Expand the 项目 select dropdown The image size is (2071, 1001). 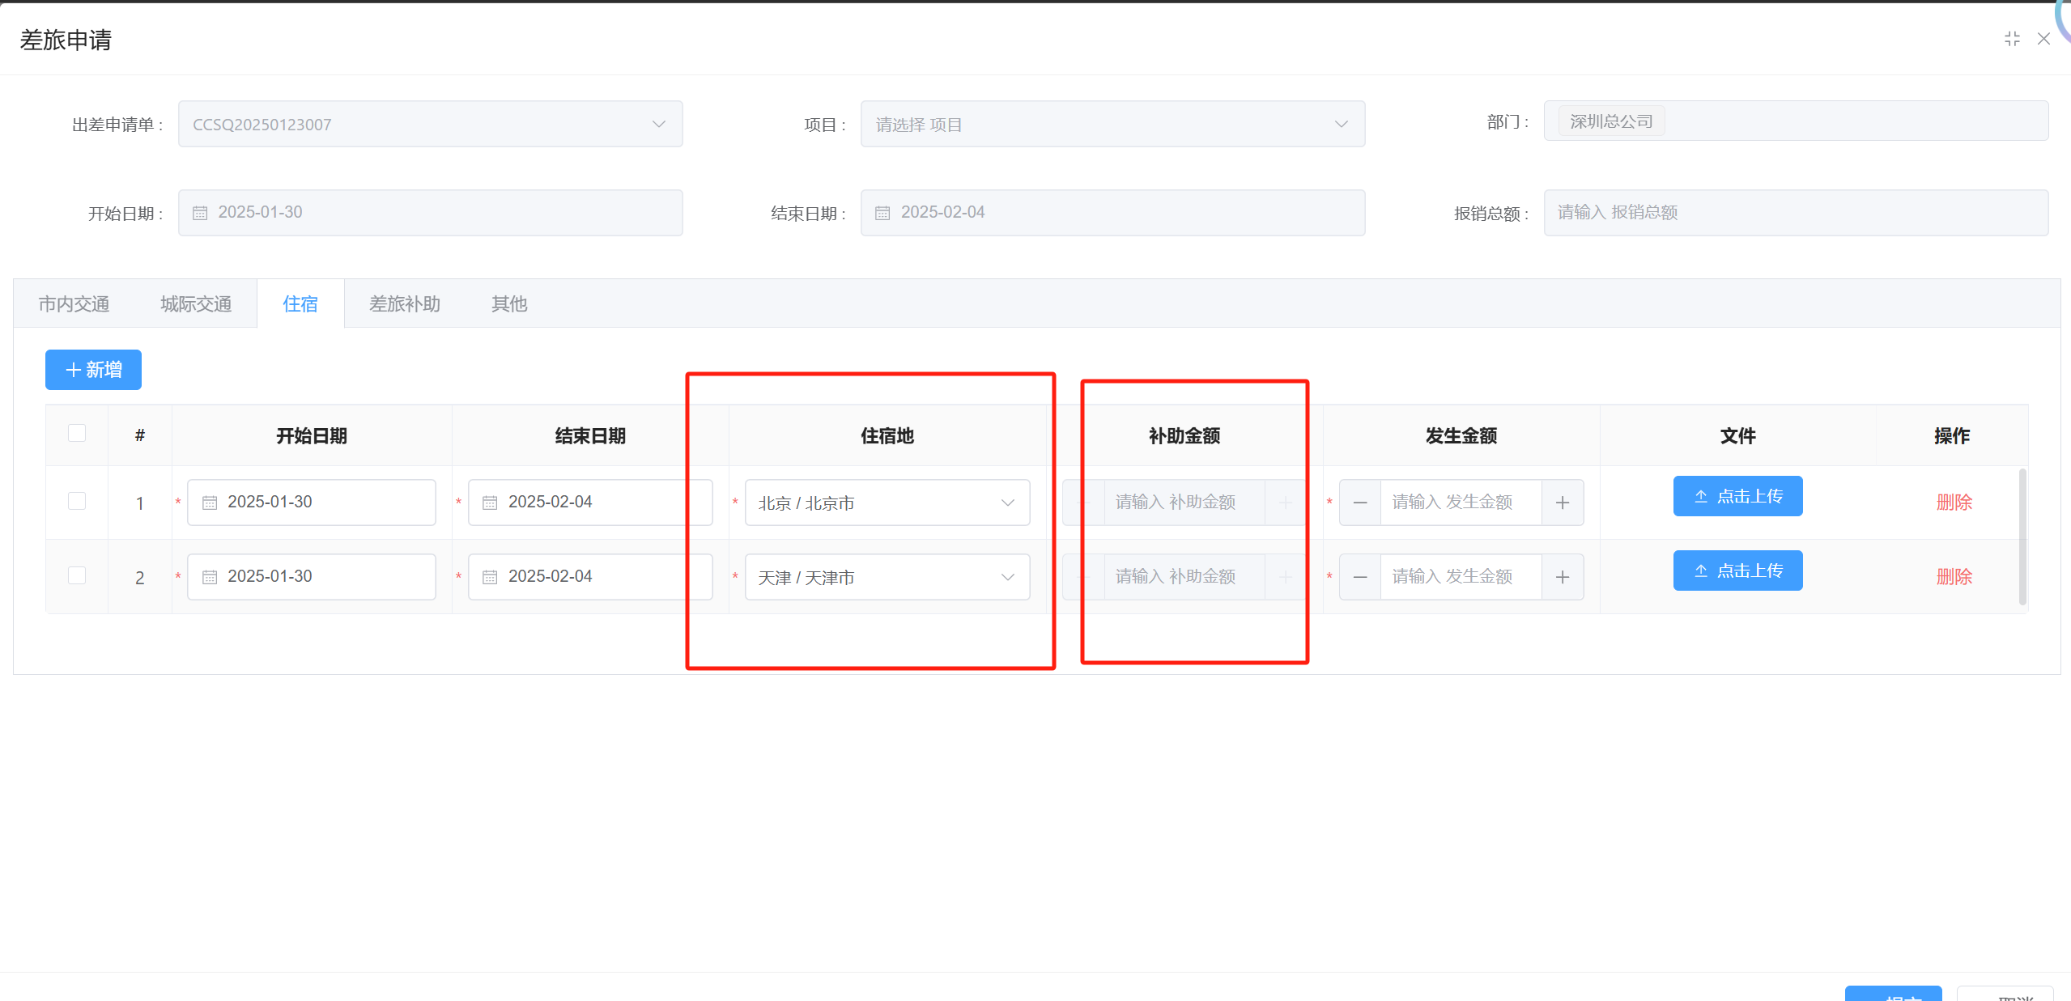1112,124
